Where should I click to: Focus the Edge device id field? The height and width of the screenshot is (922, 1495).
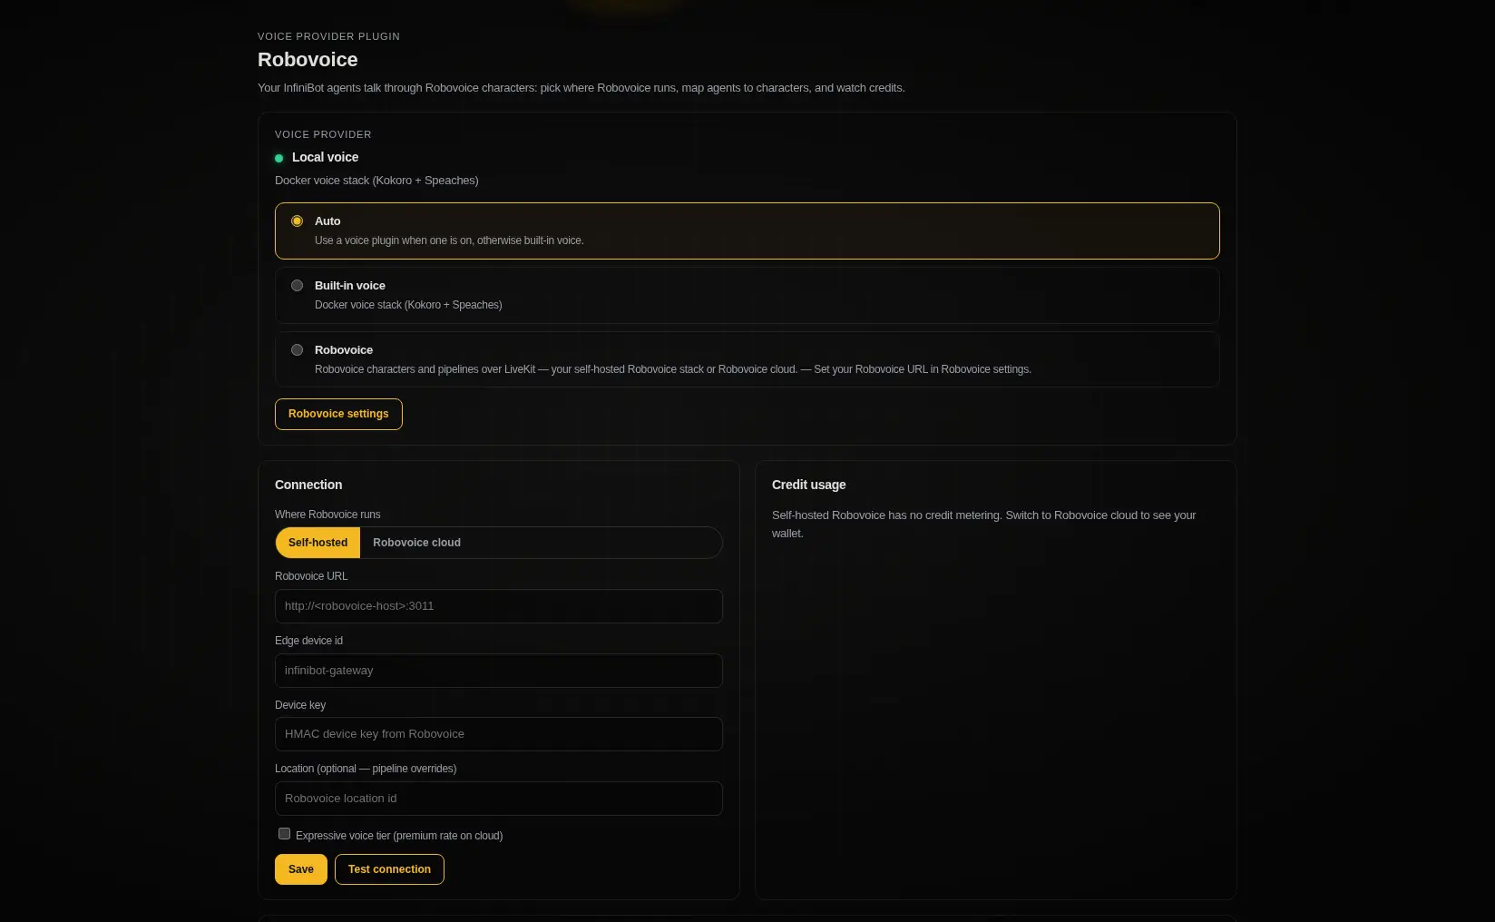pos(499,671)
